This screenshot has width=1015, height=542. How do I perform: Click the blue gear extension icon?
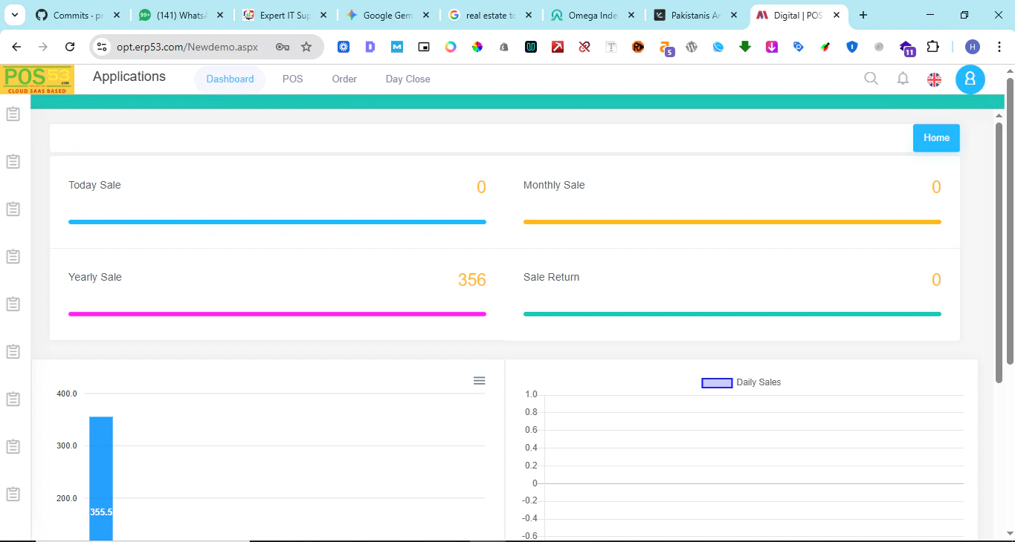(344, 47)
